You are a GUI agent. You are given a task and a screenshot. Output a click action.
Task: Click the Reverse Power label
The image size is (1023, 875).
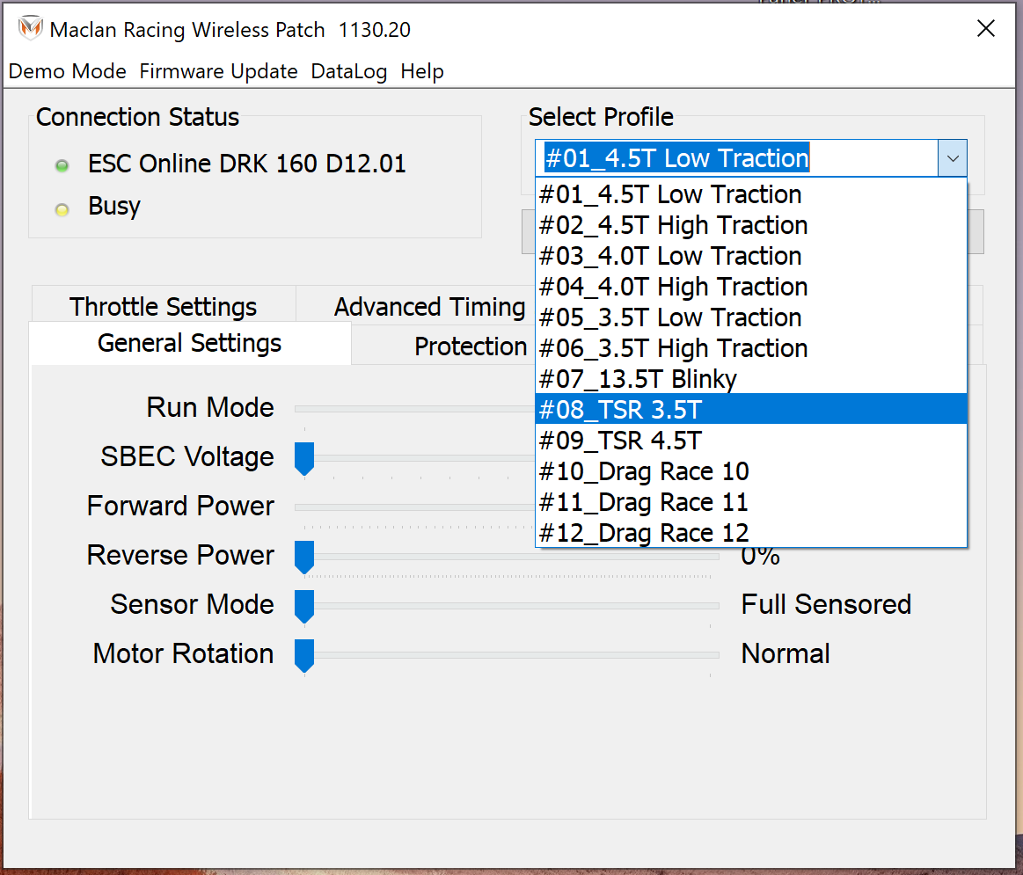[x=180, y=555]
